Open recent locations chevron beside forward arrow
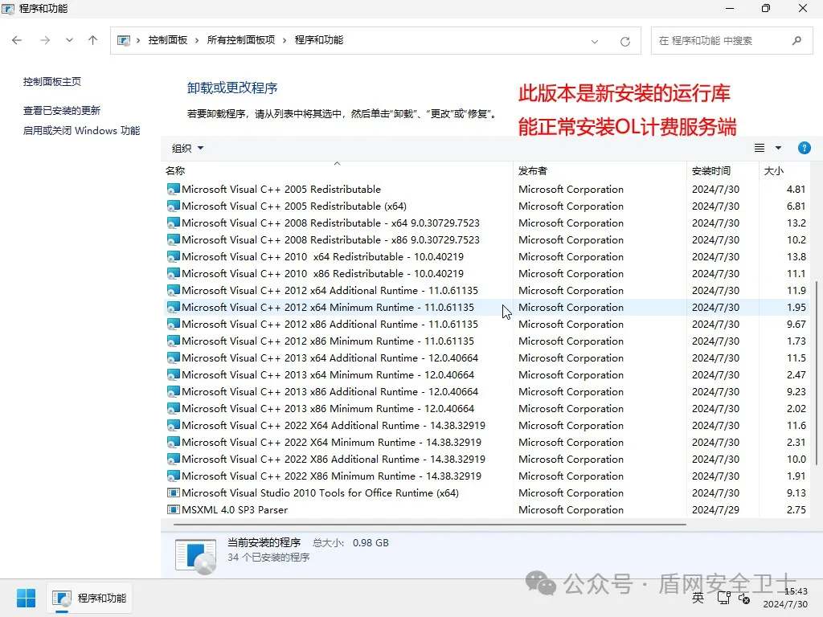The width and height of the screenshot is (823, 617). (69, 40)
